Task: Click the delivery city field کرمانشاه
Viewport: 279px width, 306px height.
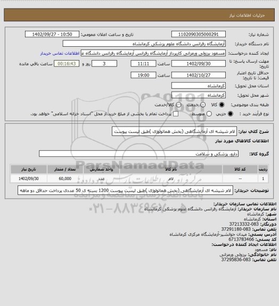Action: pyautogui.click(x=199, y=95)
